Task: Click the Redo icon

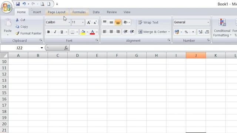Action: click(33, 4)
